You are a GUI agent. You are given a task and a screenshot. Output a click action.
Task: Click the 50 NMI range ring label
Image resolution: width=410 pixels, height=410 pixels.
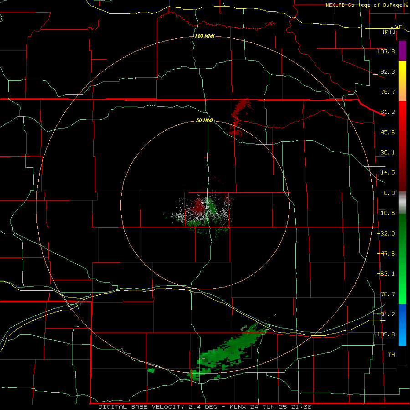pos(205,121)
